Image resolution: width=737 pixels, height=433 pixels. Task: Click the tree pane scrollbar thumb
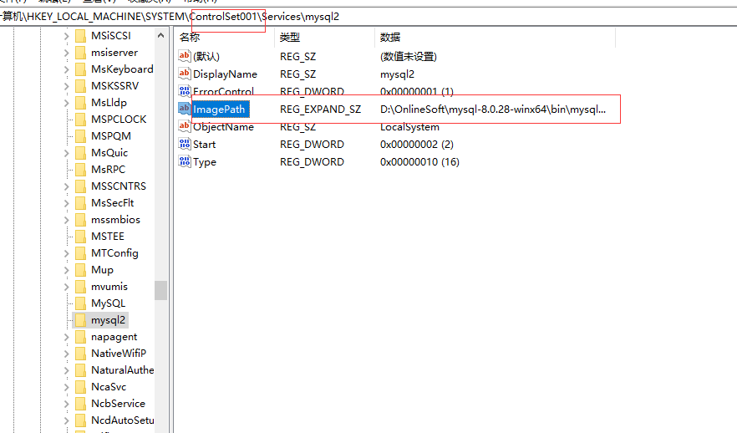(160, 290)
